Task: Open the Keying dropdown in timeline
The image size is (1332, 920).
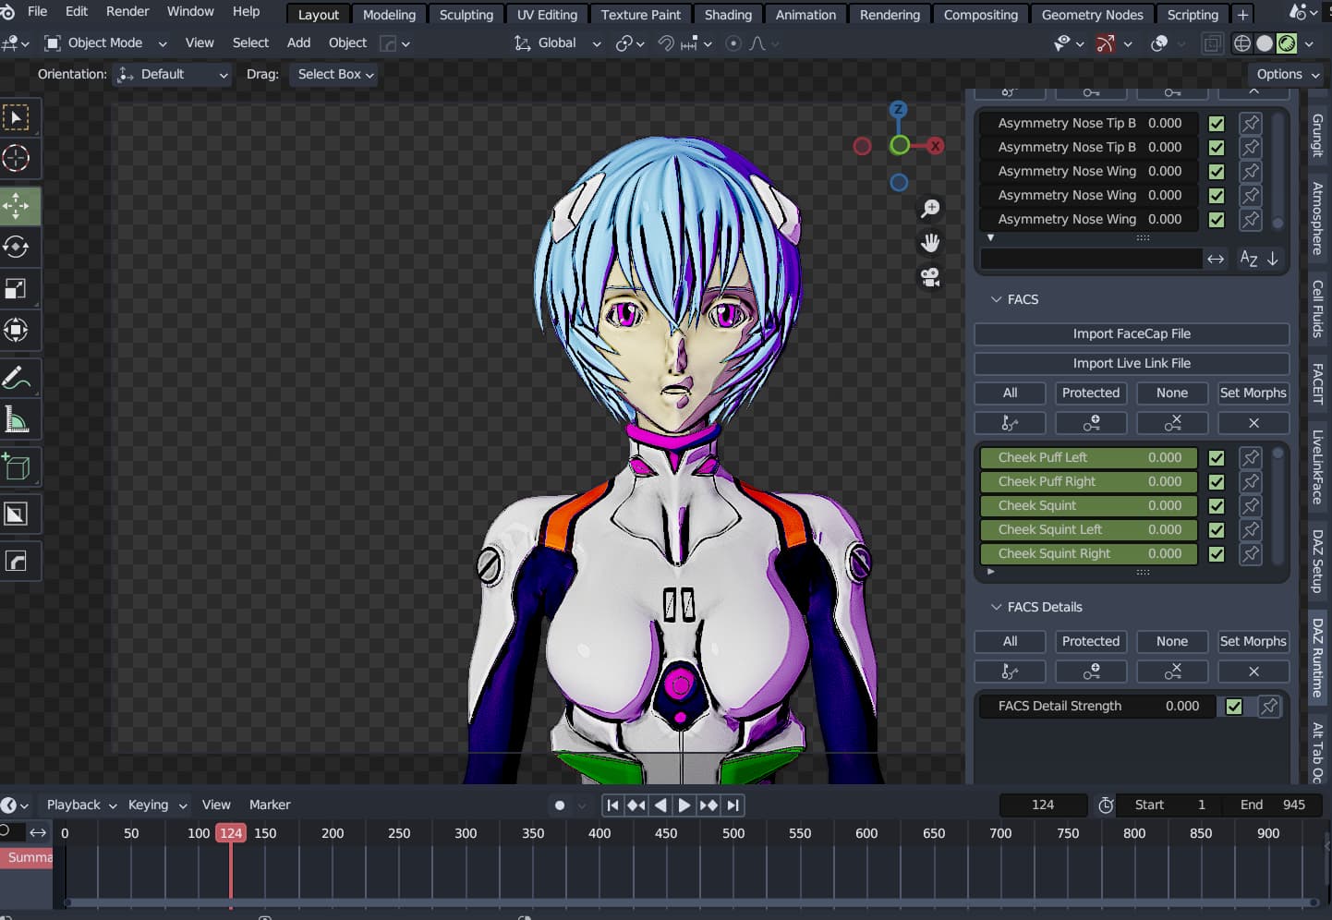Action: [157, 805]
